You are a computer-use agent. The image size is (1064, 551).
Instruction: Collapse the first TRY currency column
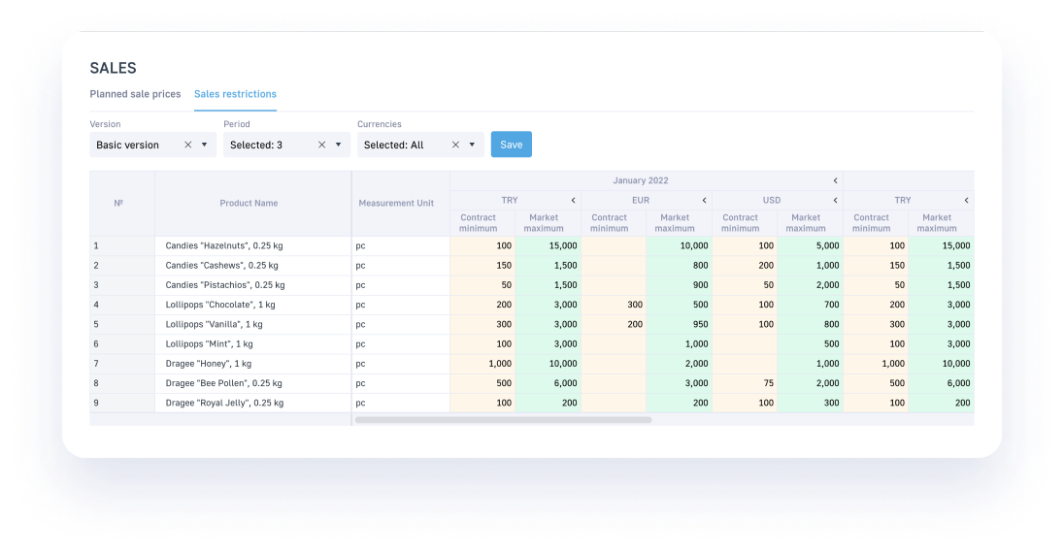coord(573,200)
